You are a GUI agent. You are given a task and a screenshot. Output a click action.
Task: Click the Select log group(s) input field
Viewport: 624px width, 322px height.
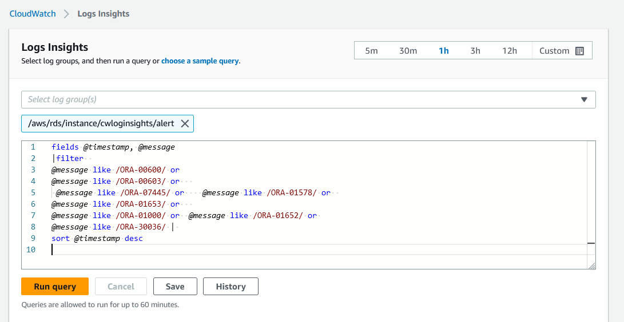coord(308,100)
